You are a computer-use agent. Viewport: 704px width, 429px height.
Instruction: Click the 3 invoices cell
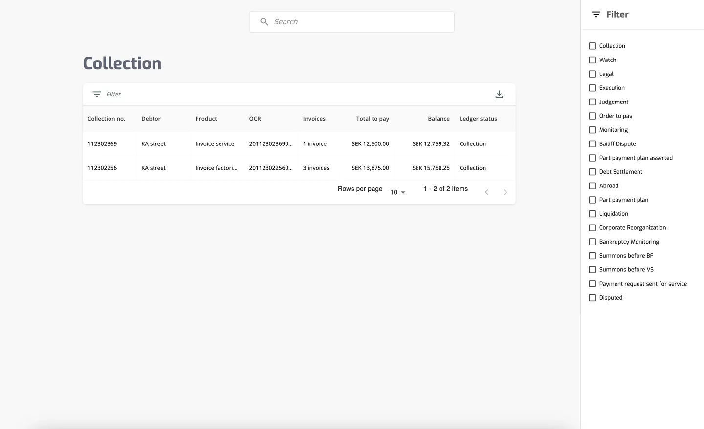click(x=316, y=168)
